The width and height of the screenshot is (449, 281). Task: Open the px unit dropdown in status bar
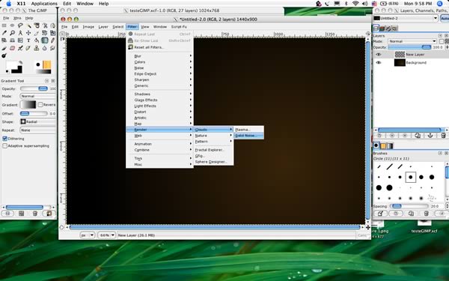[x=88, y=235]
